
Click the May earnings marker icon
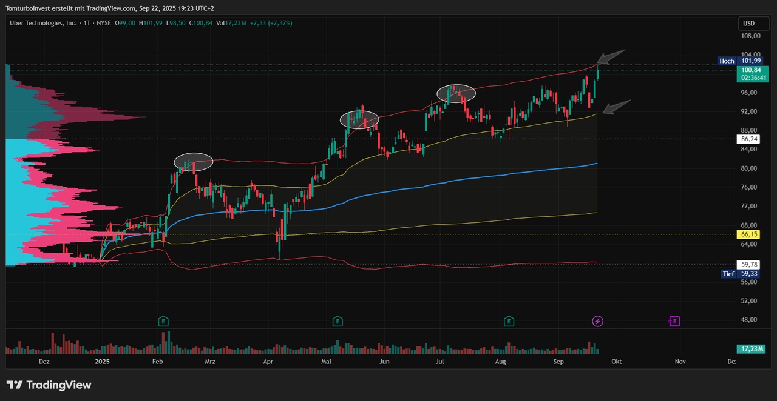coord(338,321)
